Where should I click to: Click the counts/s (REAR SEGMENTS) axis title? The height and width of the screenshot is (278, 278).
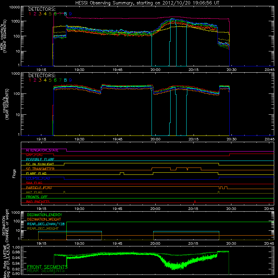5,104
